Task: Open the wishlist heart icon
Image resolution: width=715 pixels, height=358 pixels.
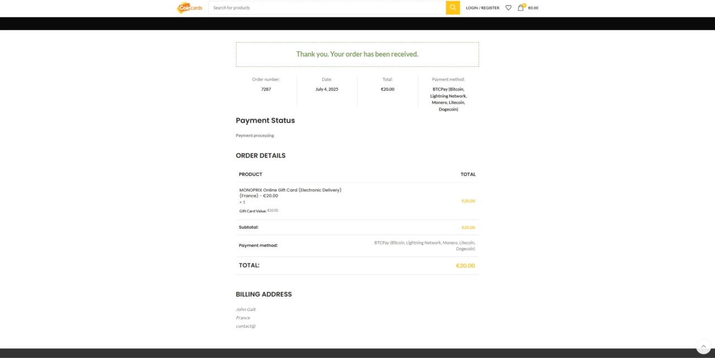Action: [508, 8]
